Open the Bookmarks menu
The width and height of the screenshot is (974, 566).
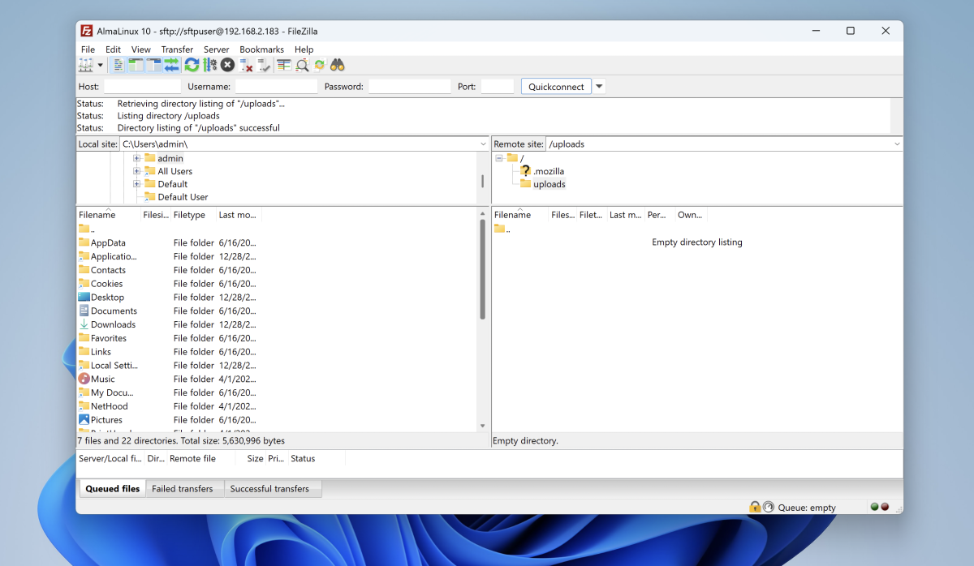261,49
